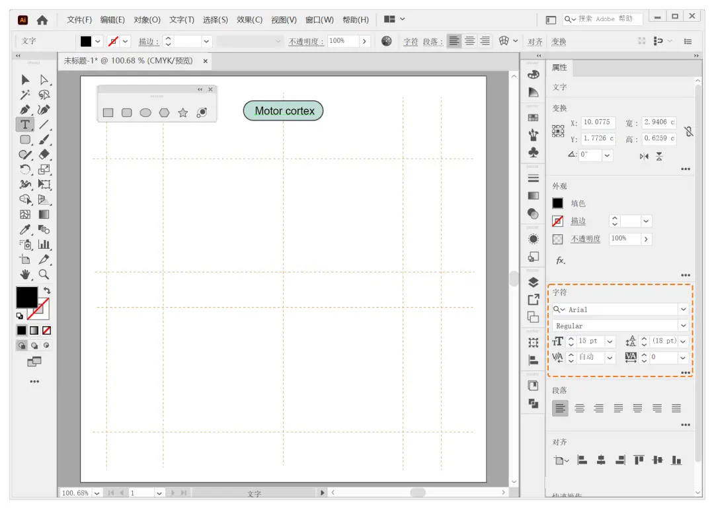Screen dimensions: 714x510
Task: Select the Zoom tool
Action: pos(44,274)
